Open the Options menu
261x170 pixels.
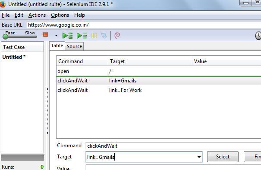(60, 15)
